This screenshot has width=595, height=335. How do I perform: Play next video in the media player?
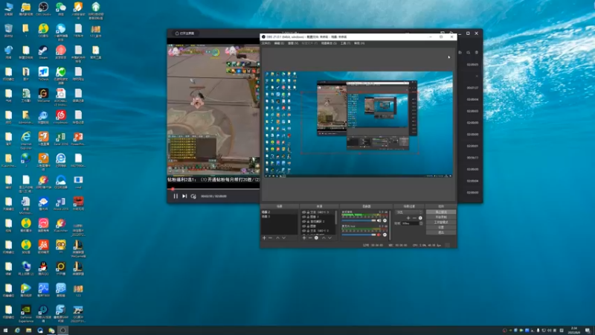pyautogui.click(x=184, y=196)
